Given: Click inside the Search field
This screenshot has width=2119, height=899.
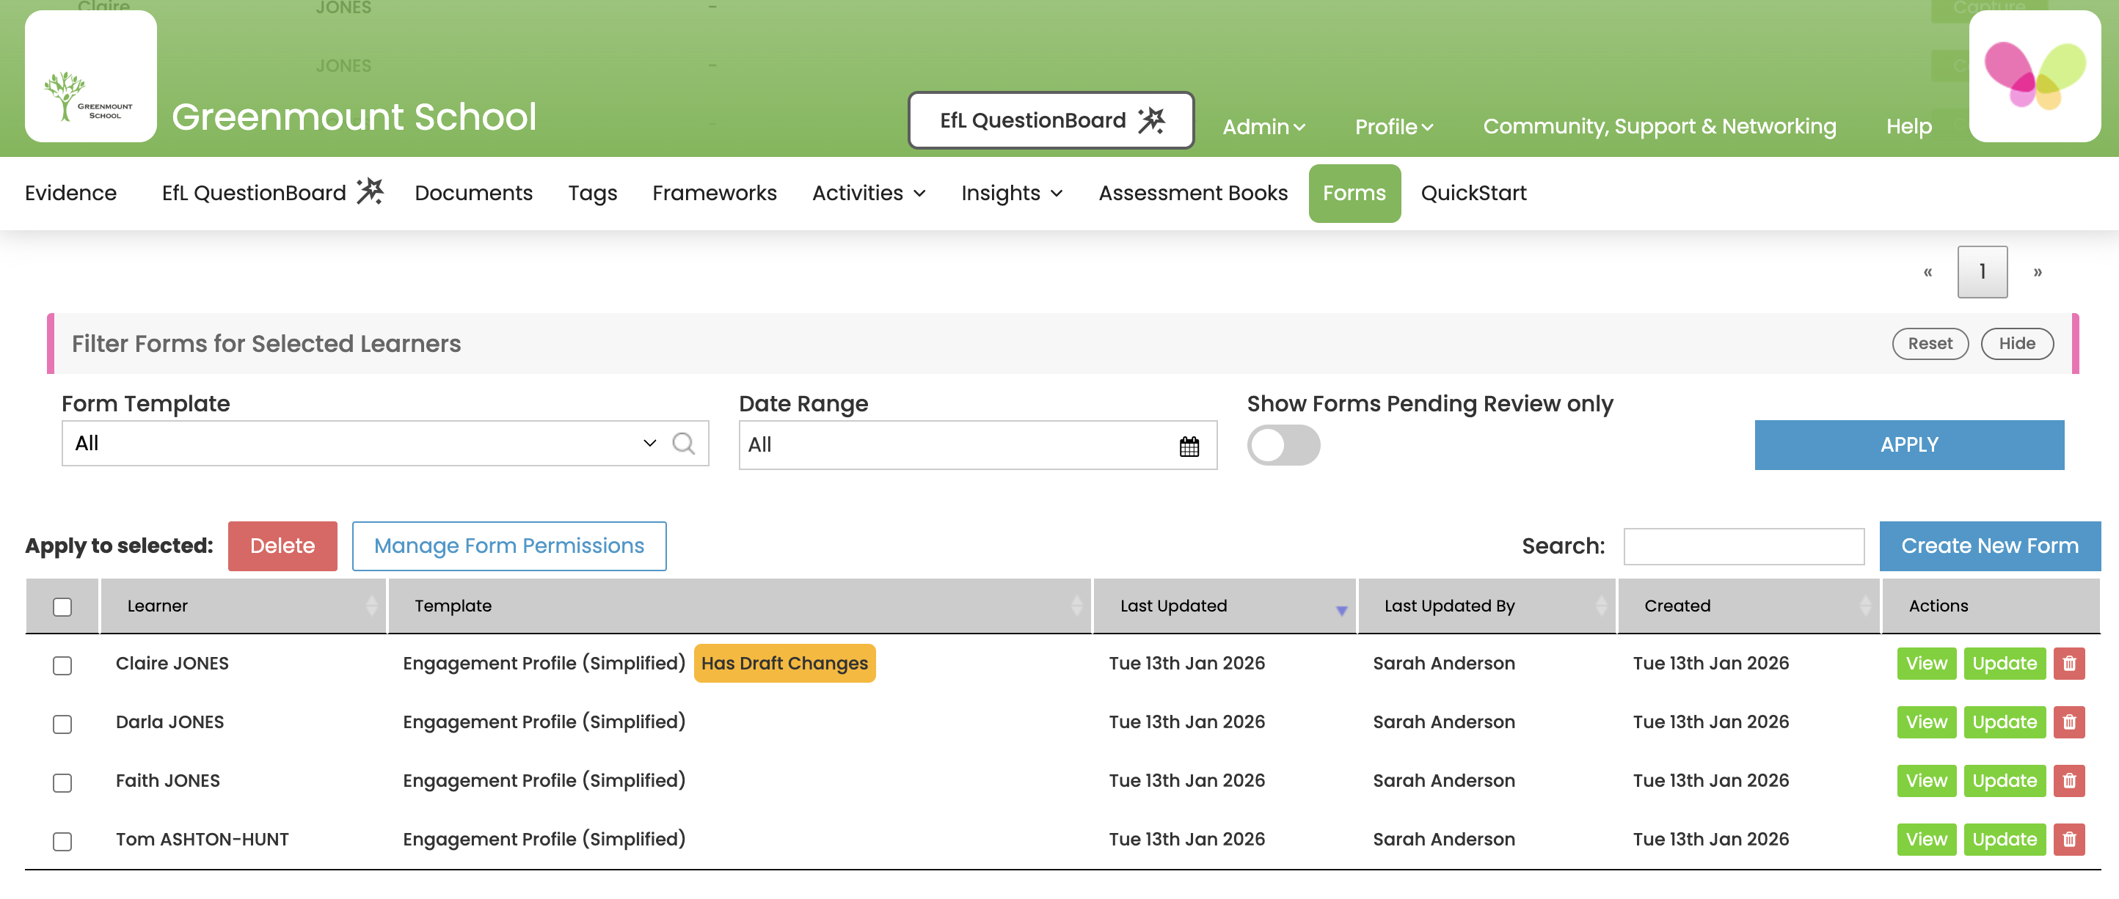Looking at the screenshot, I should point(1743,545).
